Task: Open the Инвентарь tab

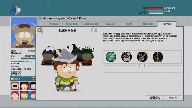Action: 72,24
